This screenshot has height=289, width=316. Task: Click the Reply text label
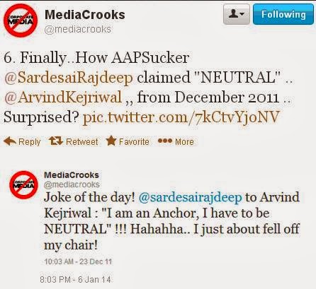(30, 142)
